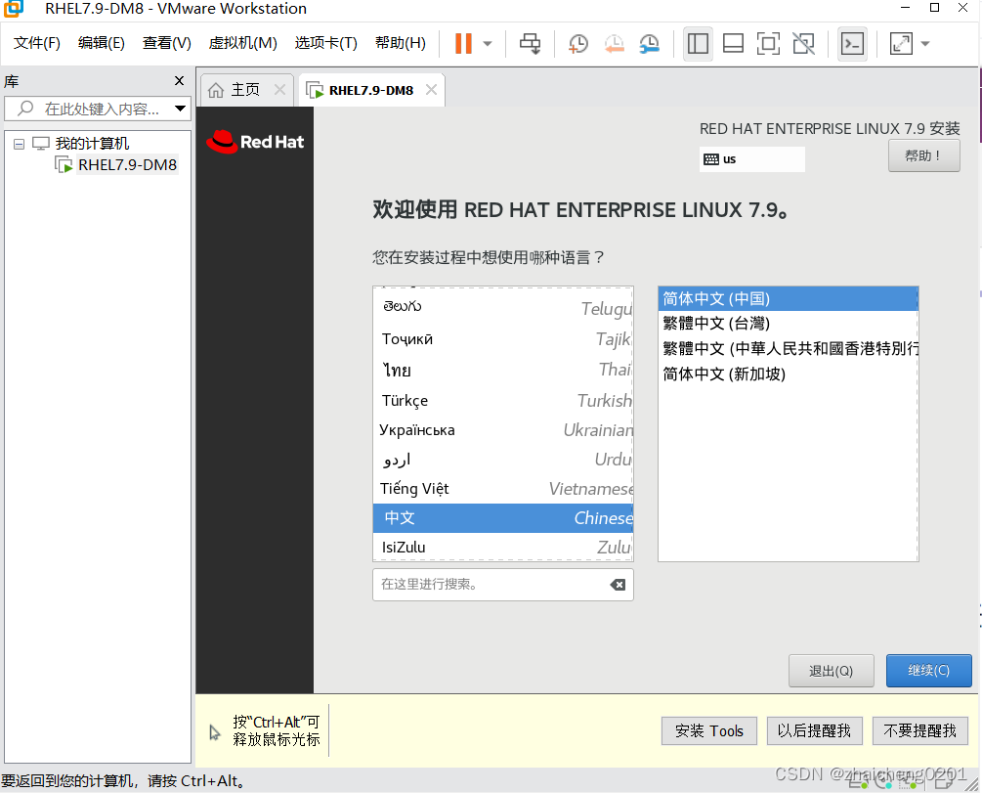Click the stretch guest display icon
This screenshot has height=793, width=982.
point(901,43)
